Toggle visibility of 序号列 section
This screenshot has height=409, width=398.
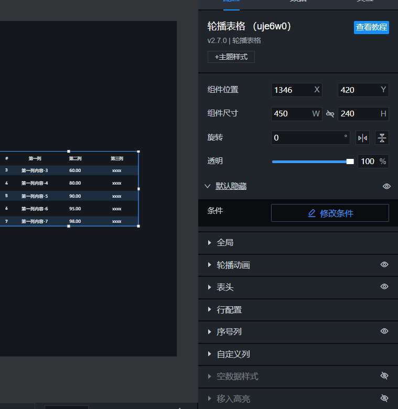384,331
